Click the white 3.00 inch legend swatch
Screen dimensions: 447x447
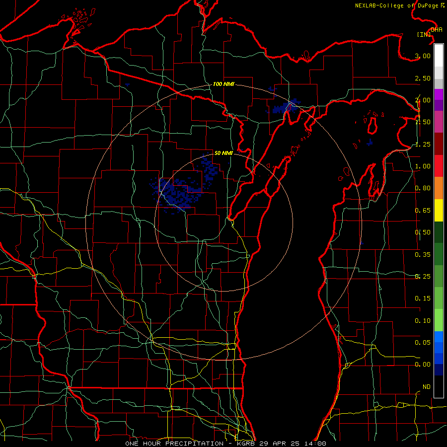pos(439,56)
